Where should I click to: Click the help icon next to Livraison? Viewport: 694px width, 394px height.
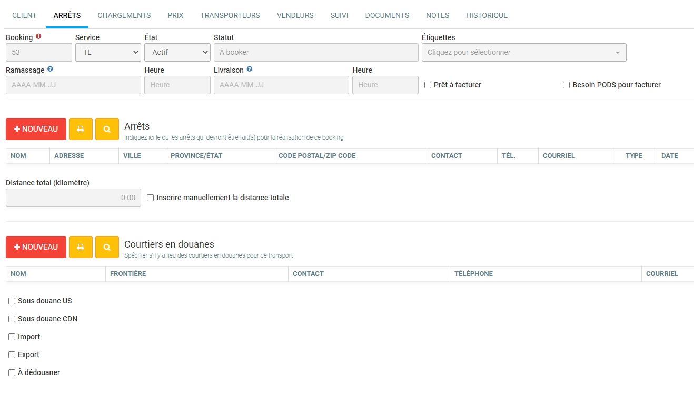pyautogui.click(x=249, y=69)
